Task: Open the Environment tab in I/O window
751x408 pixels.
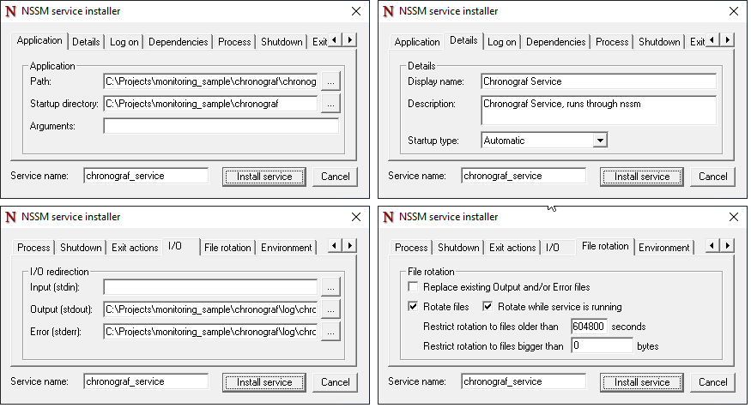Action: click(x=287, y=248)
